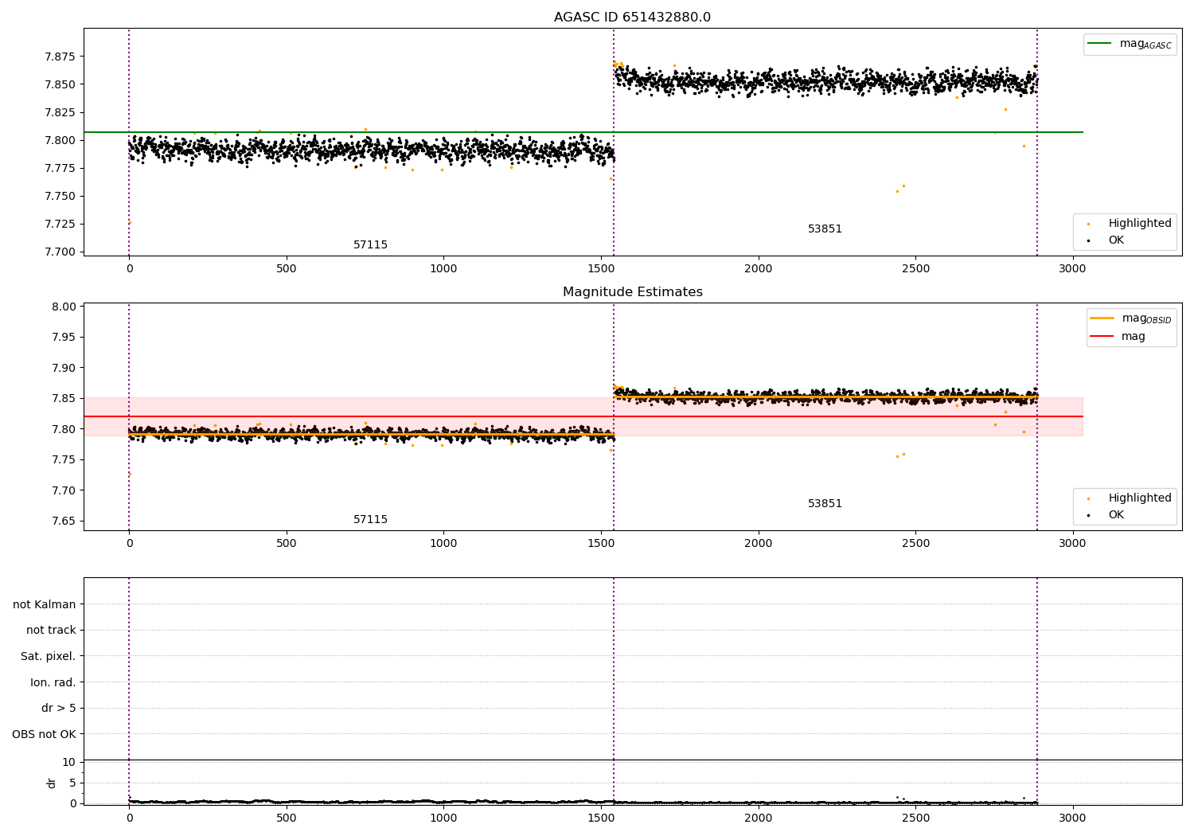This screenshot has height=836, width=1194.
Task: Select label 57115 in Magnitude Estimates plot
Action: pyautogui.click(x=371, y=519)
